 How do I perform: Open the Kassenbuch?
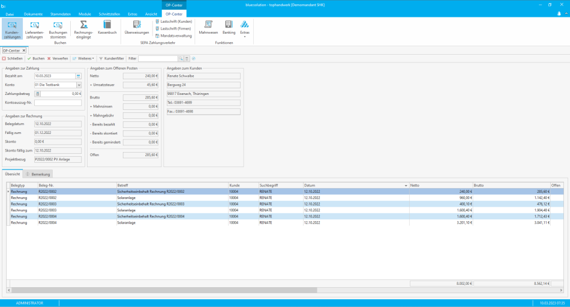tap(107, 27)
